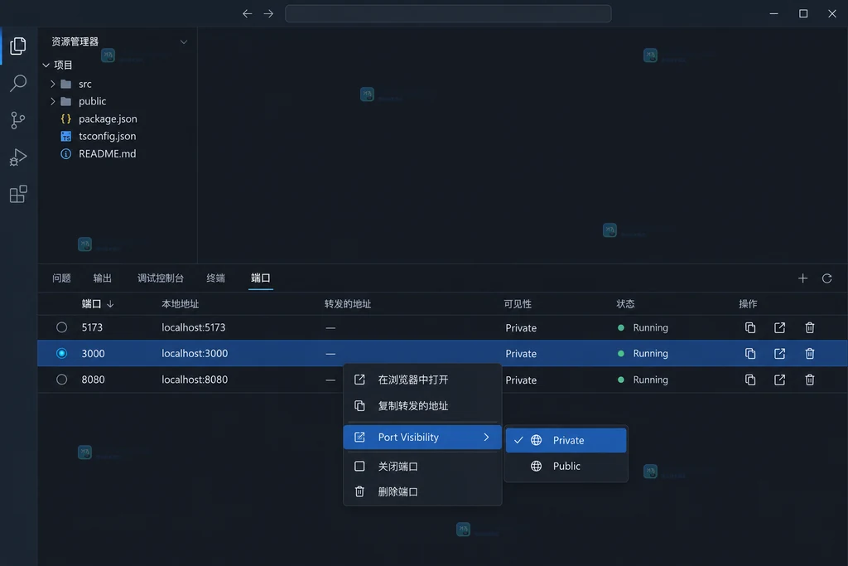Copy address for port 5173
The width and height of the screenshot is (848, 566).
[x=750, y=327]
